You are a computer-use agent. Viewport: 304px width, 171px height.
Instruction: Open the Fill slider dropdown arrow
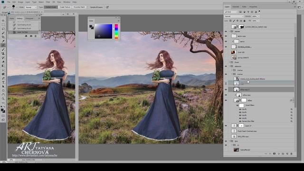(x=258, y=21)
